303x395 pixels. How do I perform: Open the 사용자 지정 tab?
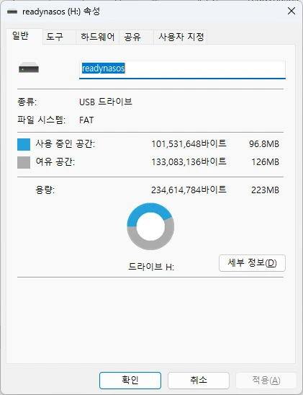[181, 37]
